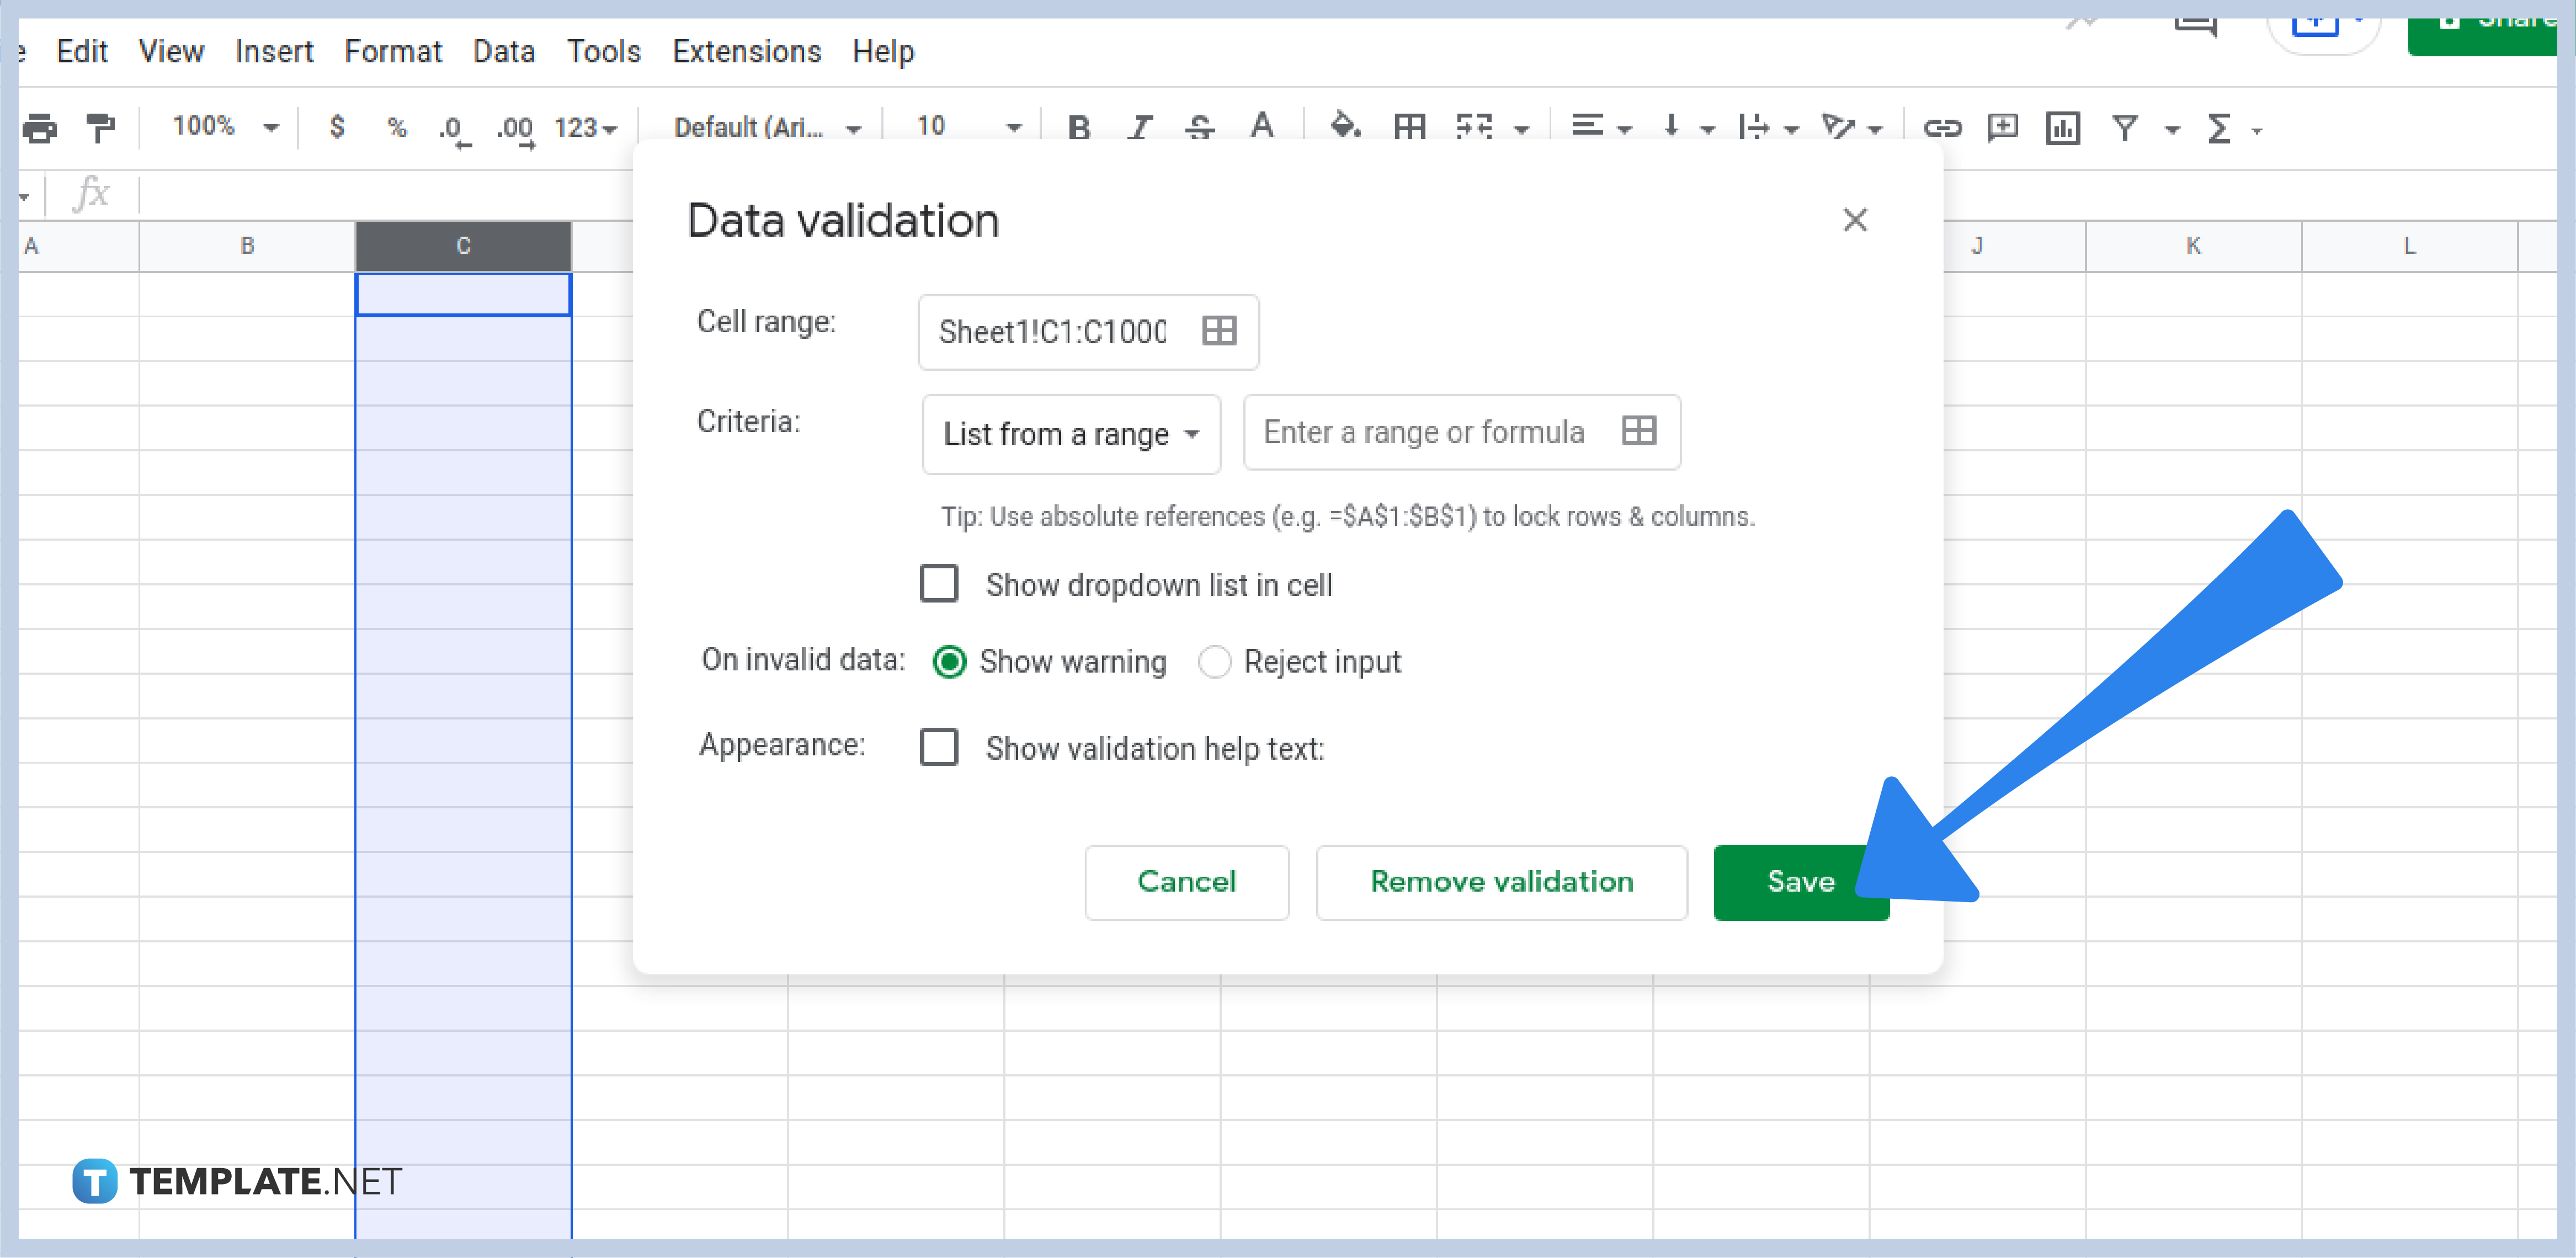
Task: Apply percent format
Action: [x=397, y=127]
